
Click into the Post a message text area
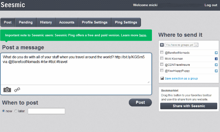76,69
